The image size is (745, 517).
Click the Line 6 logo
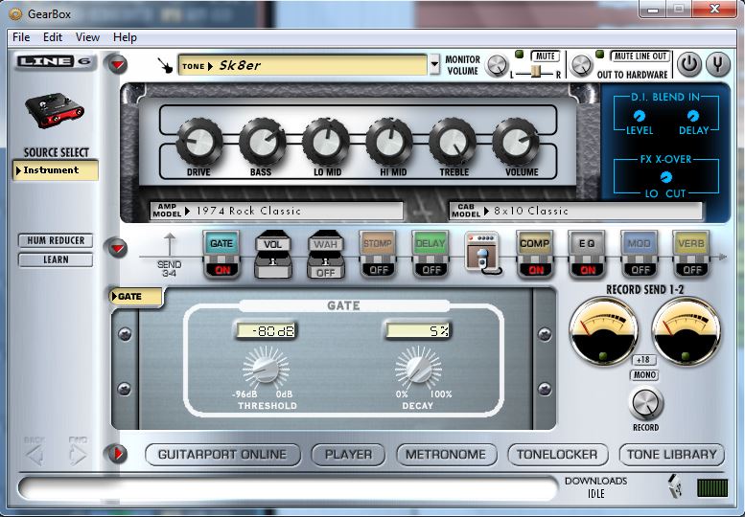55,61
